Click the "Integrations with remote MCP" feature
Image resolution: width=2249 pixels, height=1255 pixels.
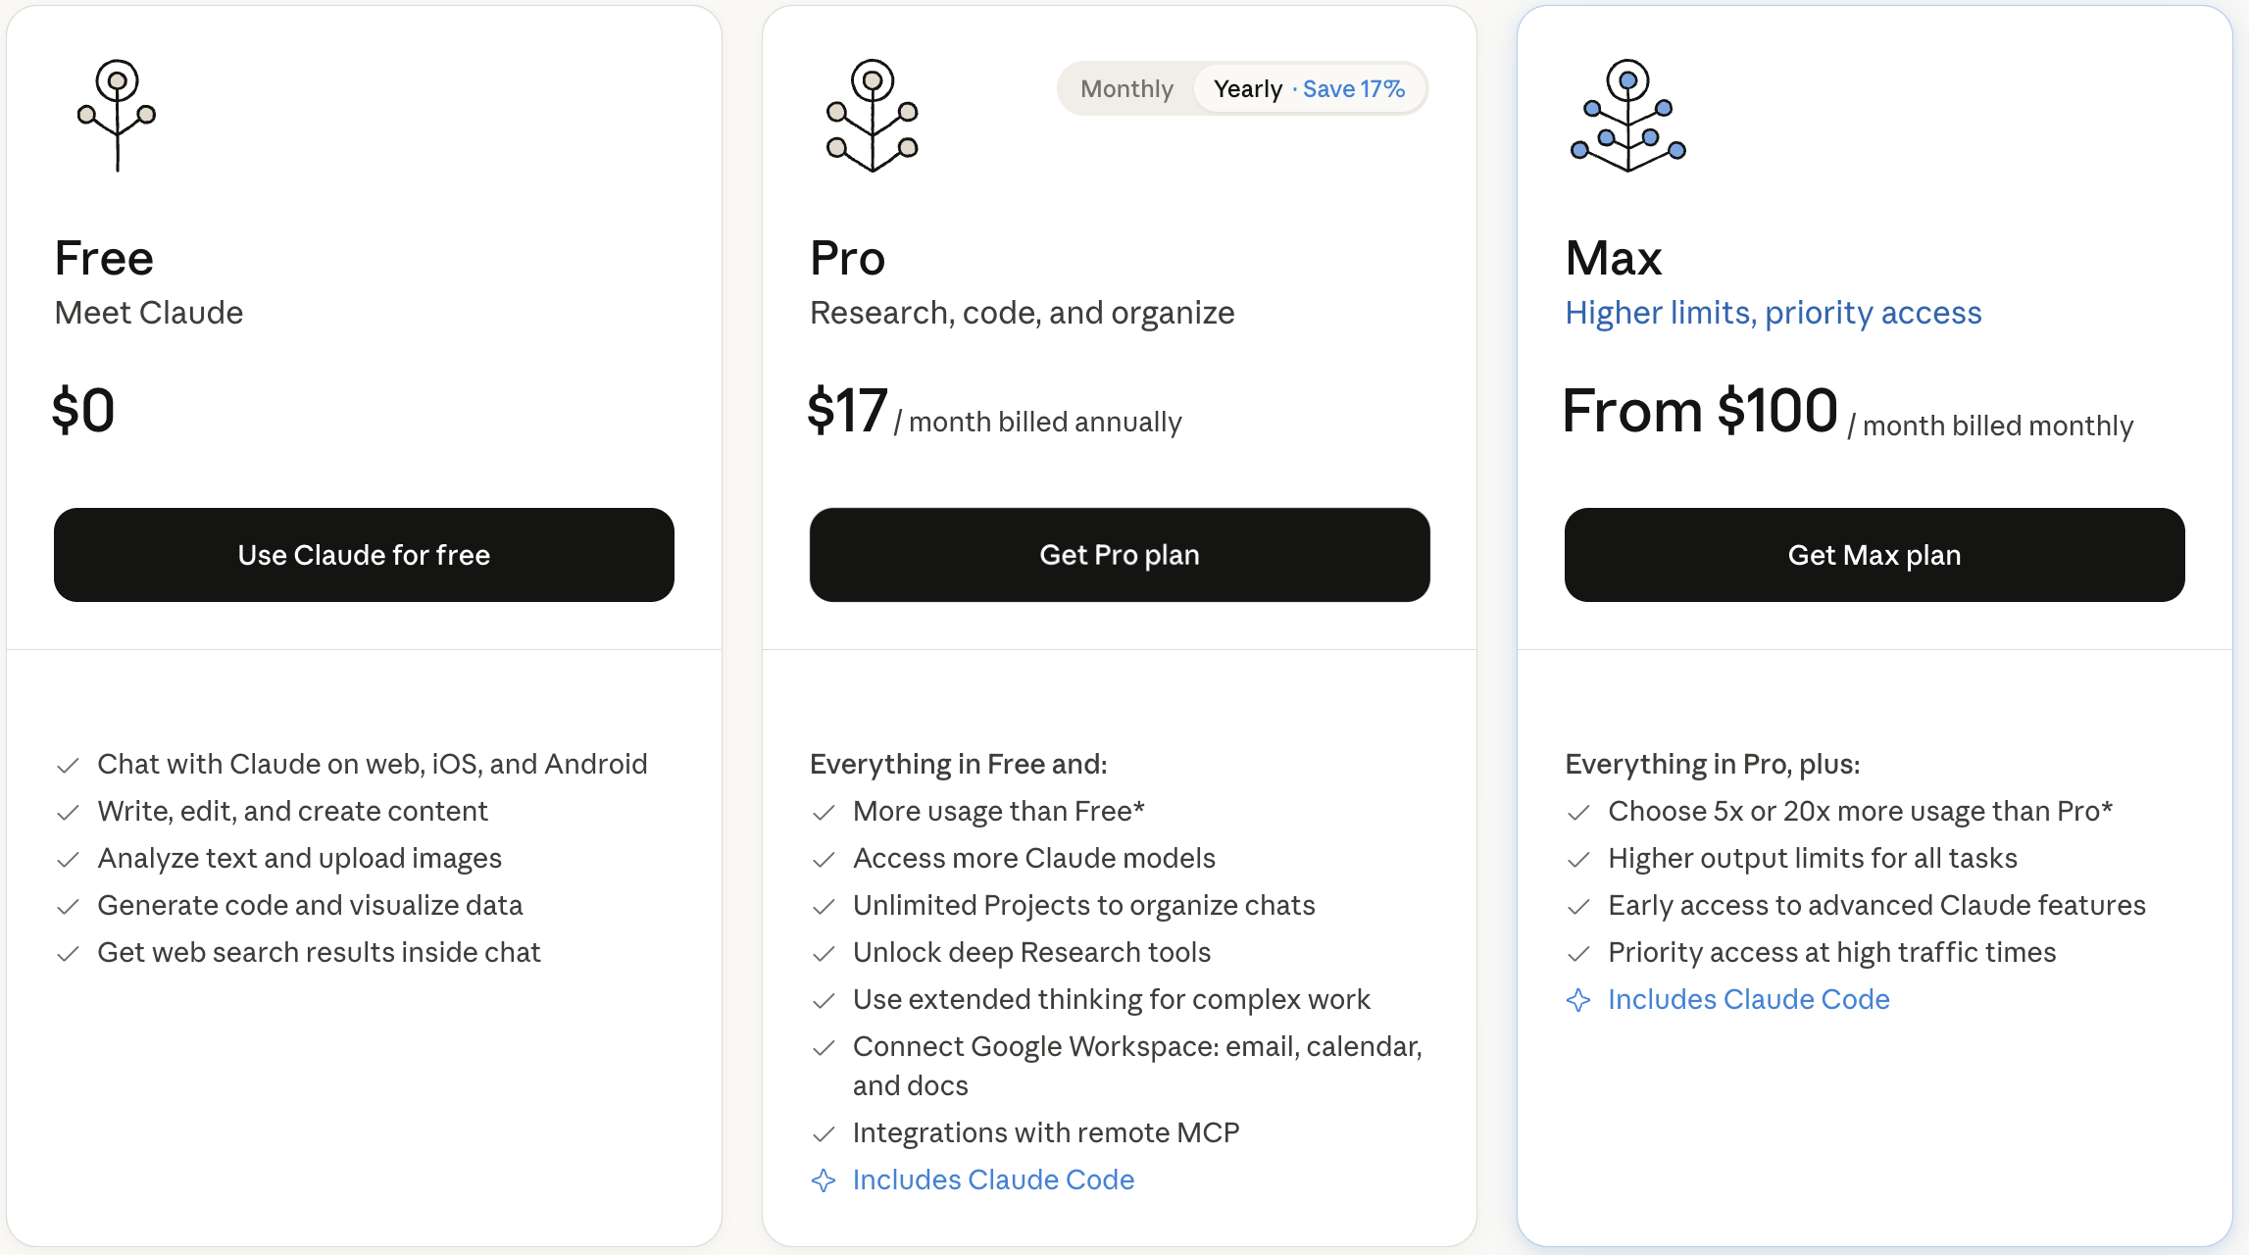click(x=1045, y=1132)
